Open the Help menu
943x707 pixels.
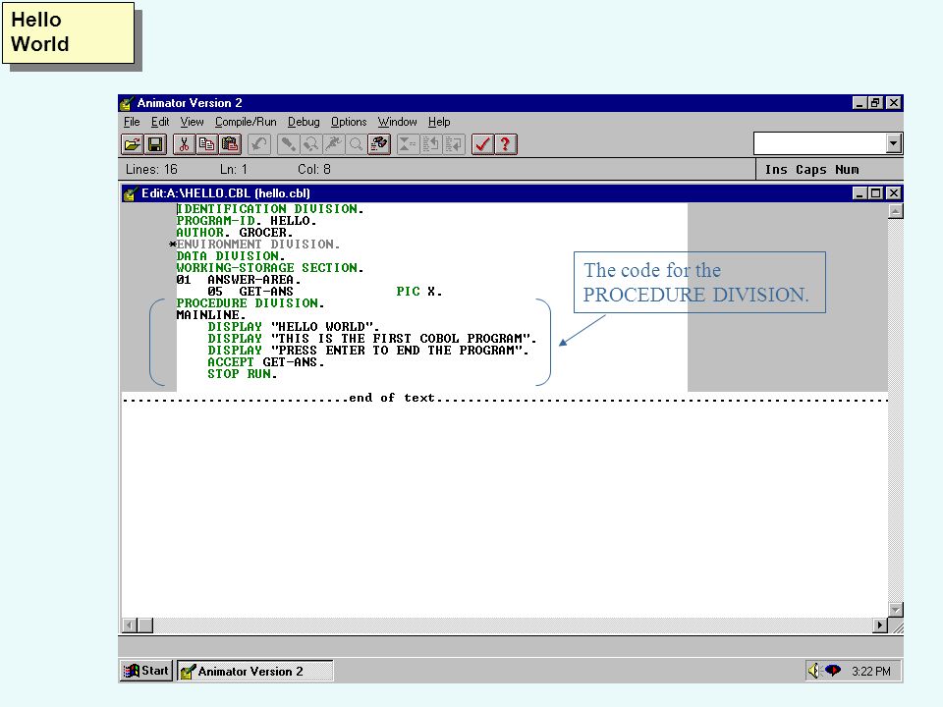click(439, 122)
